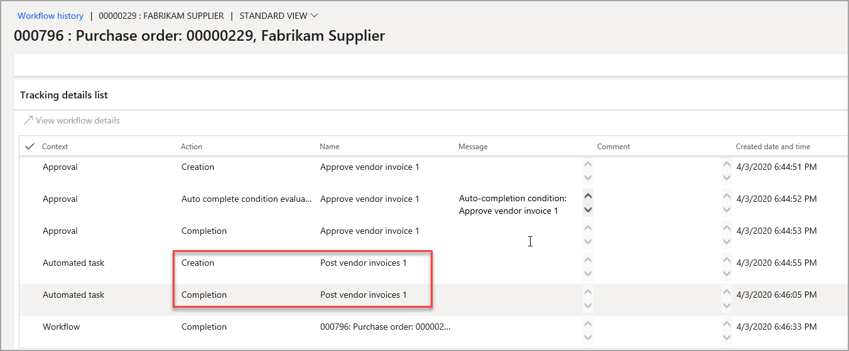This screenshot has height=351, width=849.
Task: Click down arrow in first row Comment cell
Action: [x=727, y=177]
